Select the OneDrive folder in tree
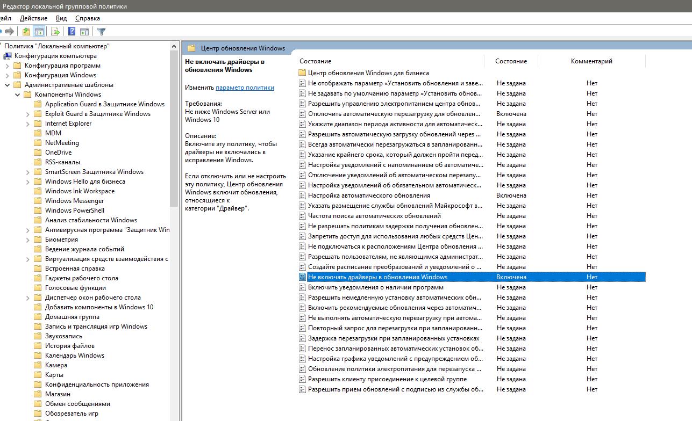692x421 pixels. (x=58, y=153)
